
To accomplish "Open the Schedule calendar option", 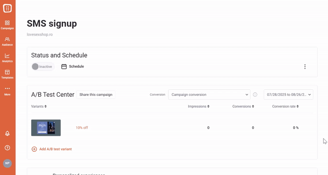I will [x=73, y=66].
